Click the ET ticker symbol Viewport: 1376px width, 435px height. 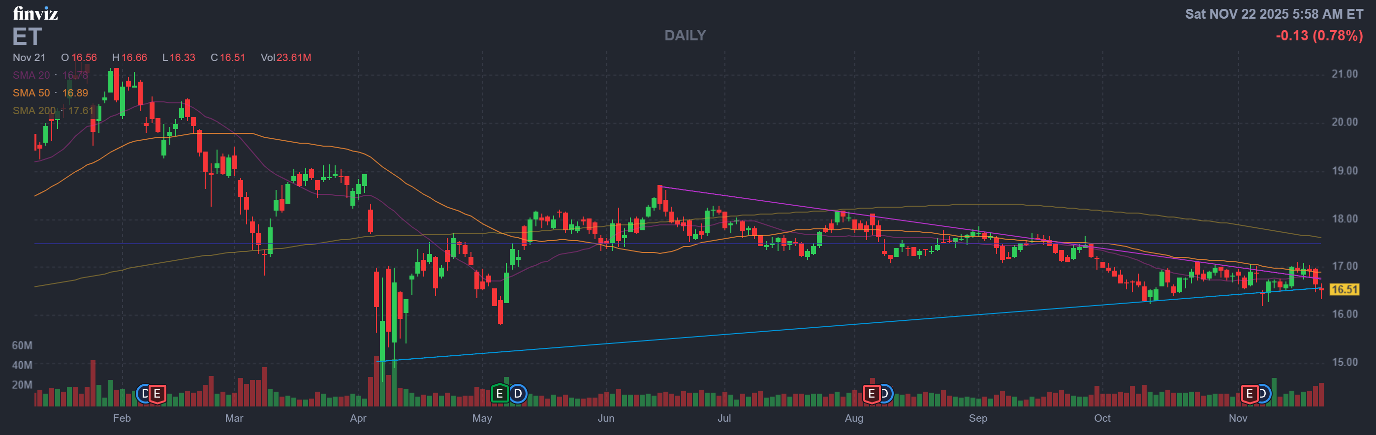coord(27,37)
